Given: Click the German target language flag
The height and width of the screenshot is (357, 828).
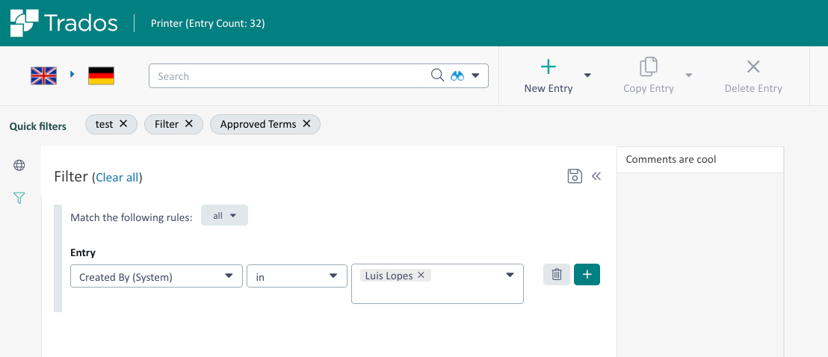Looking at the screenshot, I should (x=101, y=75).
